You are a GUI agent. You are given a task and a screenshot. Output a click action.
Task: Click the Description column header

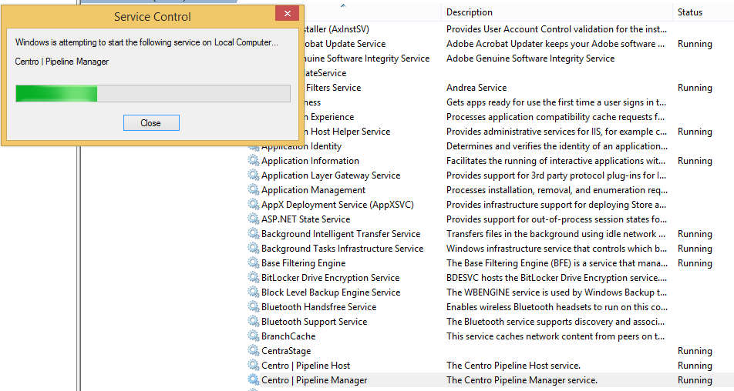point(469,12)
